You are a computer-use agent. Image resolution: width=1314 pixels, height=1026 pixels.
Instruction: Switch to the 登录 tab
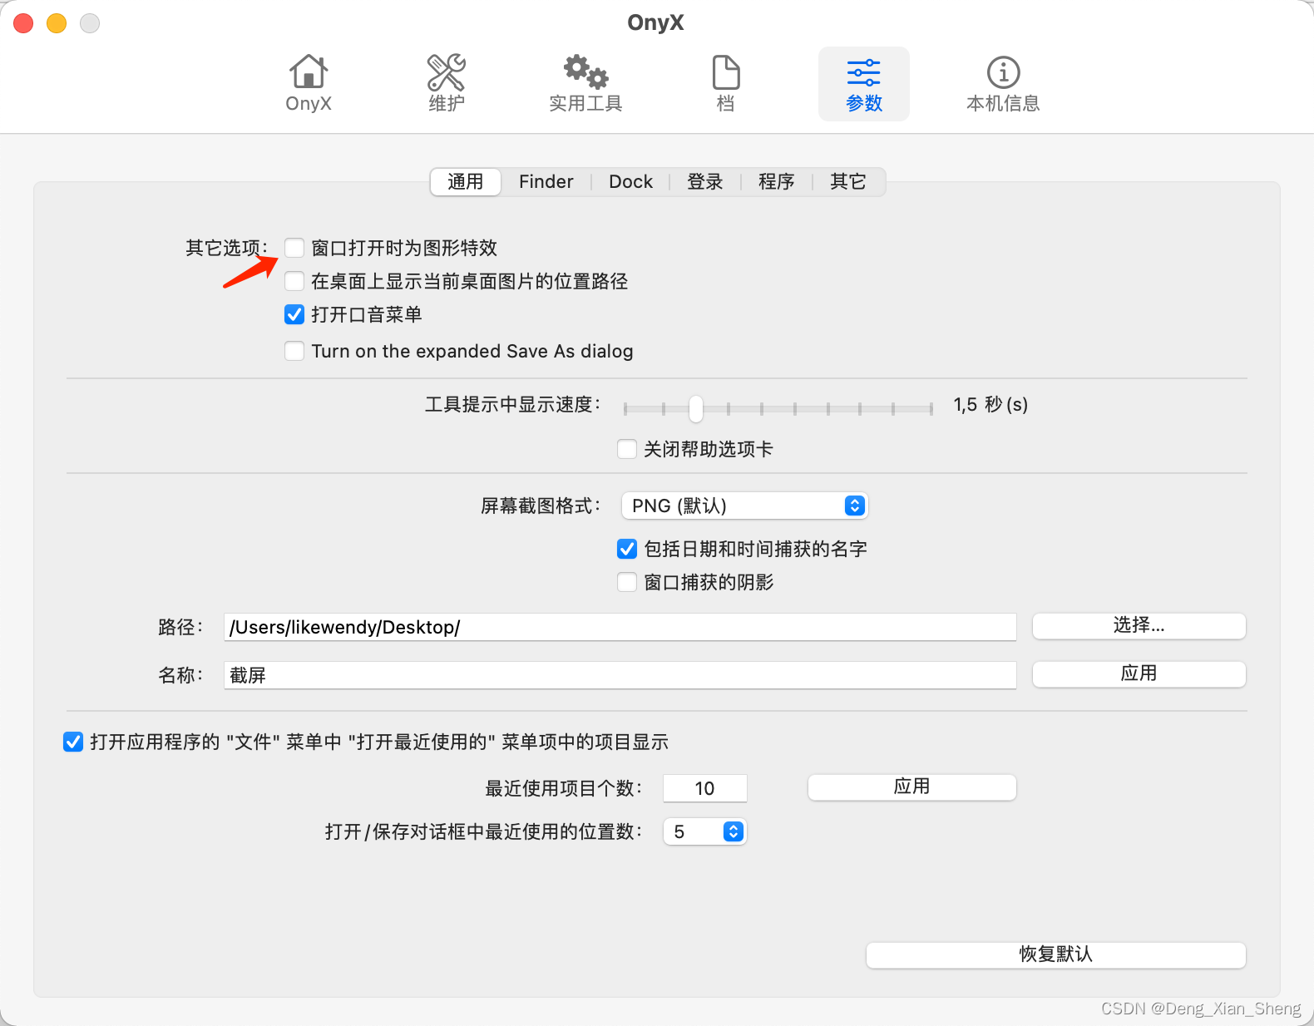pyautogui.click(x=705, y=181)
